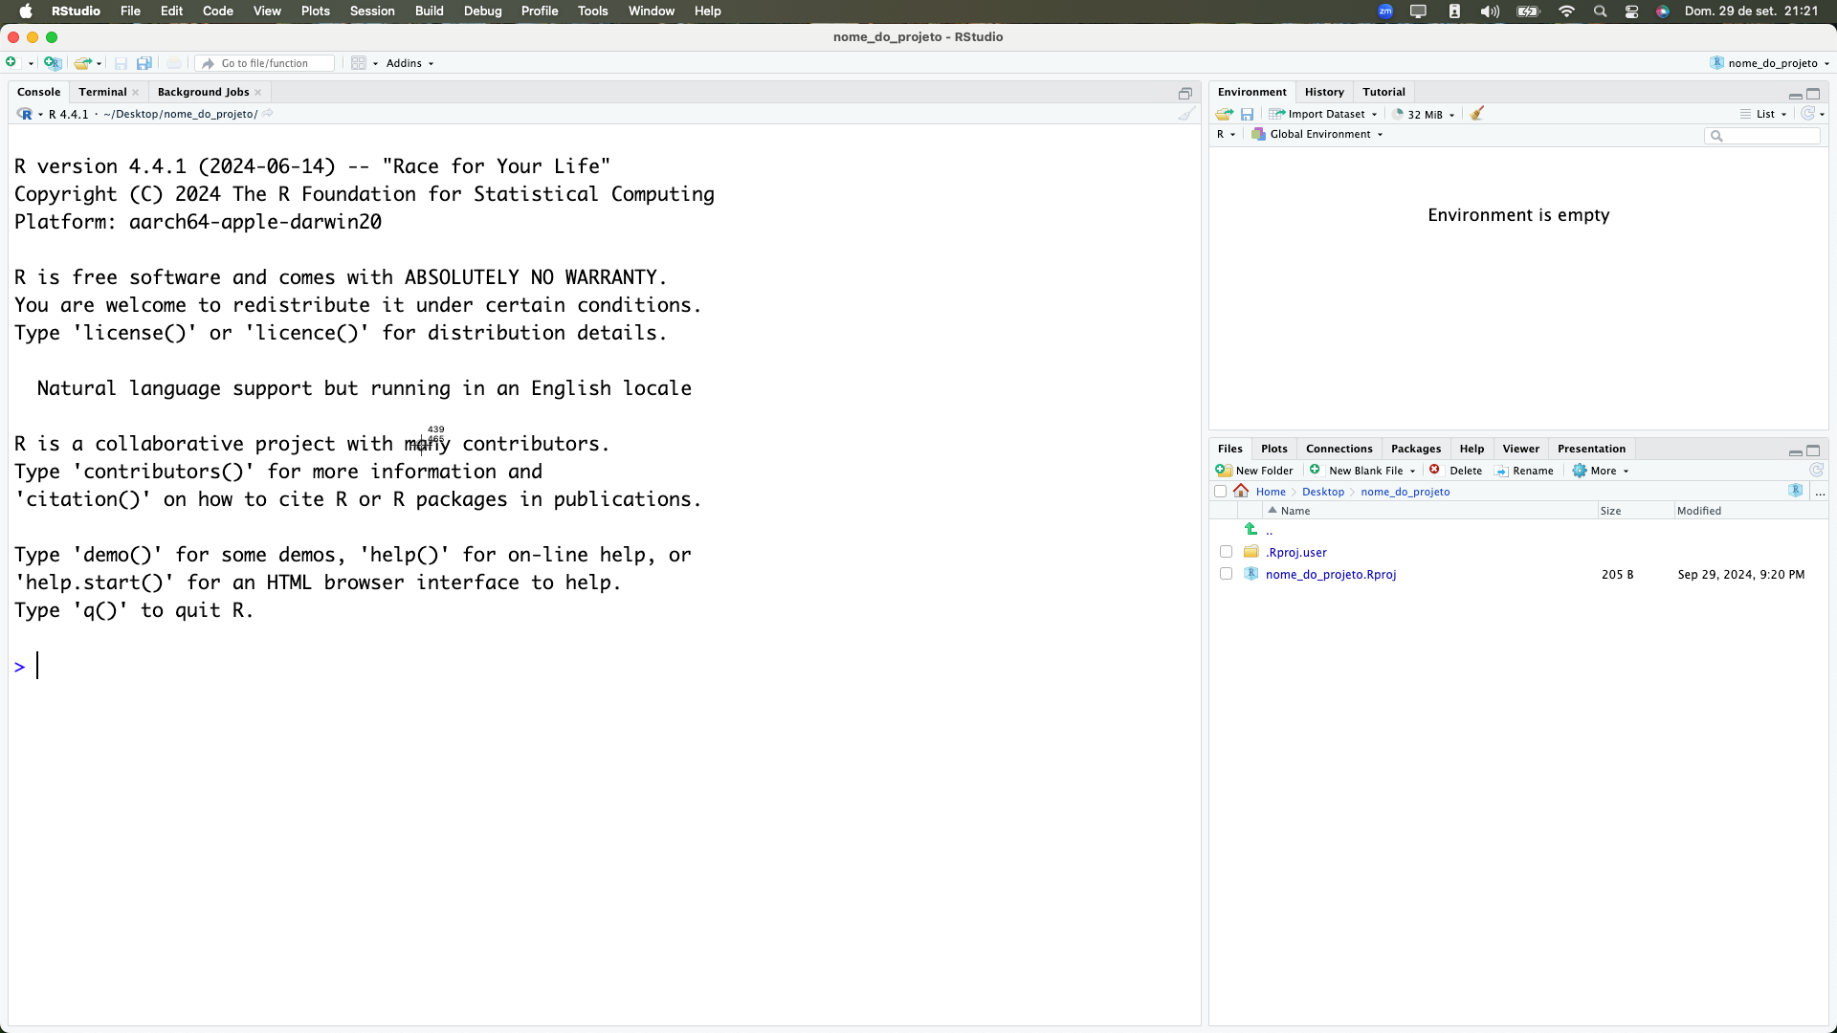Viewport: 1837px width, 1033px height.
Task: Switch to the Tutorial tab
Action: [x=1383, y=92]
